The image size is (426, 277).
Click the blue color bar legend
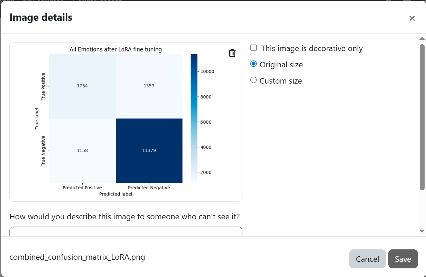pyautogui.click(x=194, y=118)
